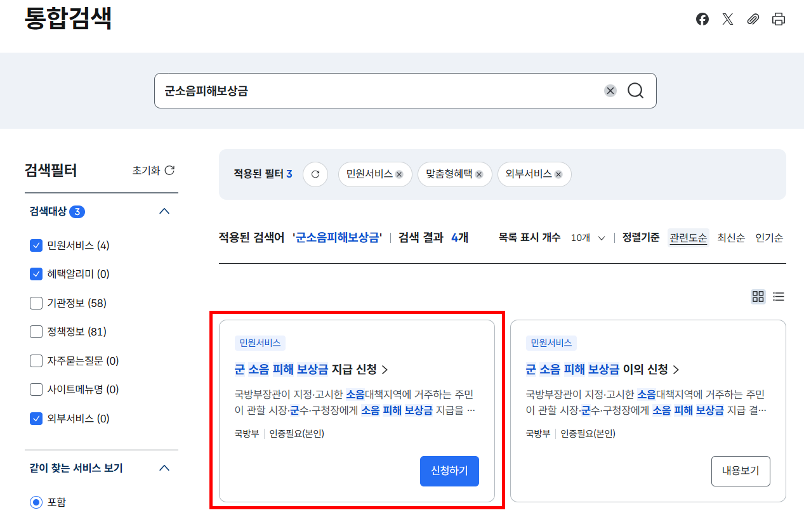The width and height of the screenshot is (804, 515).
Task: Collapse the 같이 찾는 서비스 보기 section
Action: (164, 467)
